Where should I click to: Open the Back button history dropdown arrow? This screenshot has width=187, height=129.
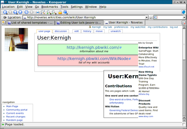point(7,14)
